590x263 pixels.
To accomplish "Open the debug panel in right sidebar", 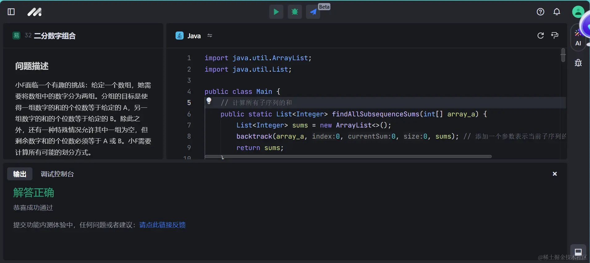I will point(578,63).
